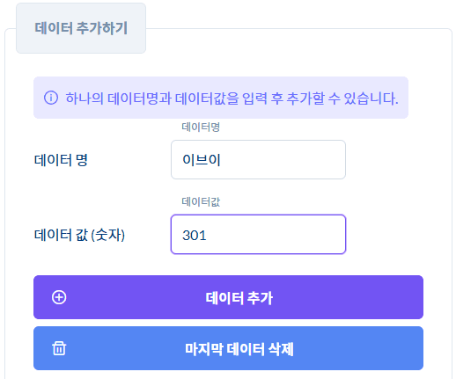Open the 데이터 추가하기 tab
Viewport: 456px width, 379px height.
(81, 28)
